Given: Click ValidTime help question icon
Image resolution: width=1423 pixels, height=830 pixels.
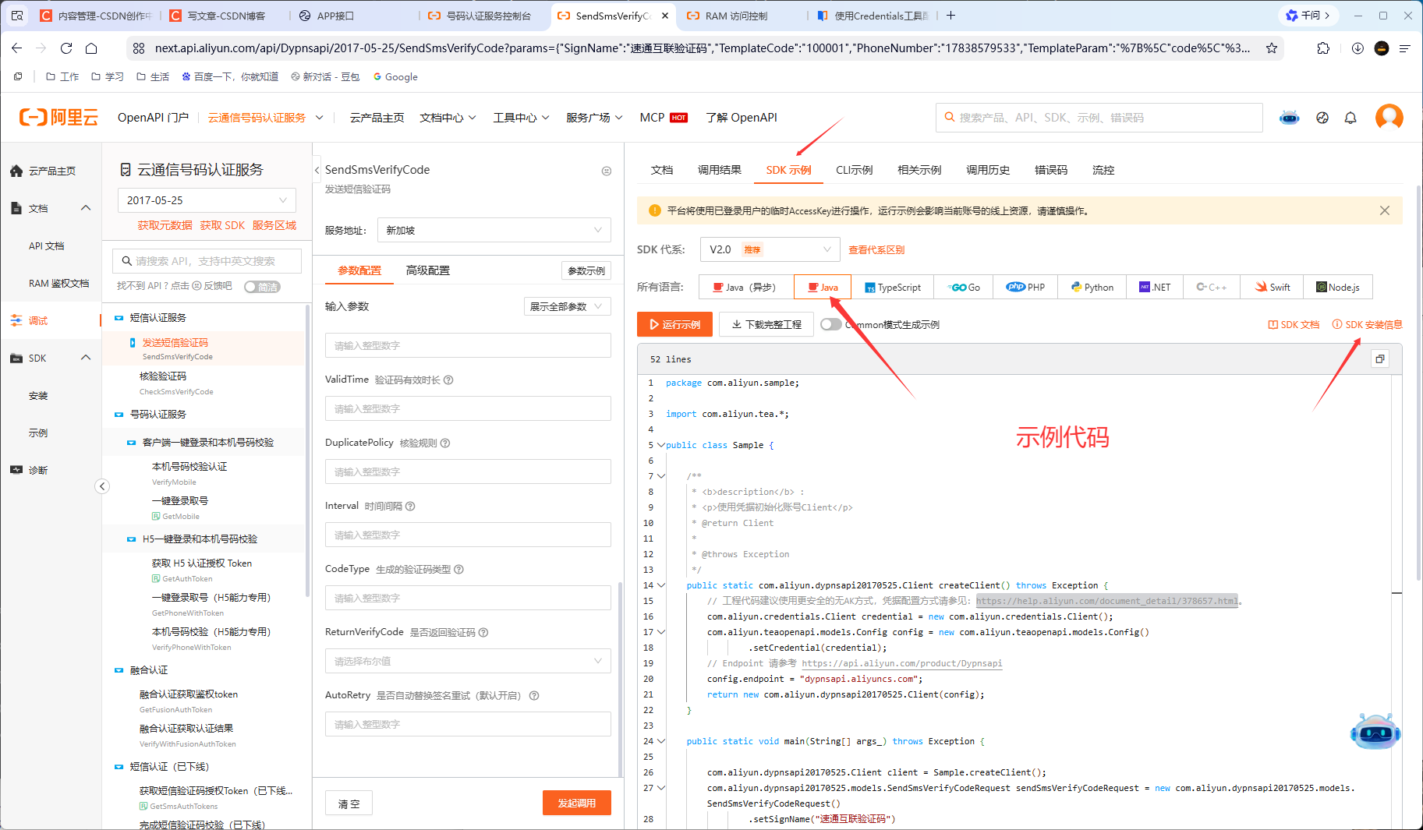Looking at the screenshot, I should pyautogui.click(x=448, y=380).
